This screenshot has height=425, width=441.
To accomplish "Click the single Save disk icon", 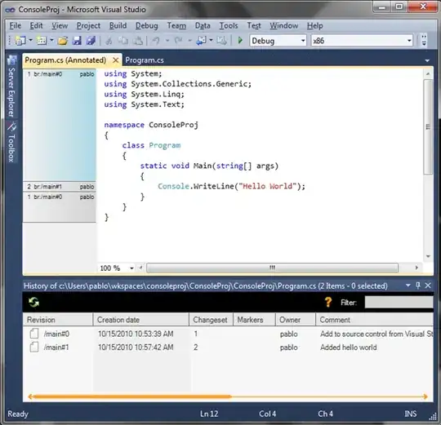I will pyautogui.click(x=77, y=41).
